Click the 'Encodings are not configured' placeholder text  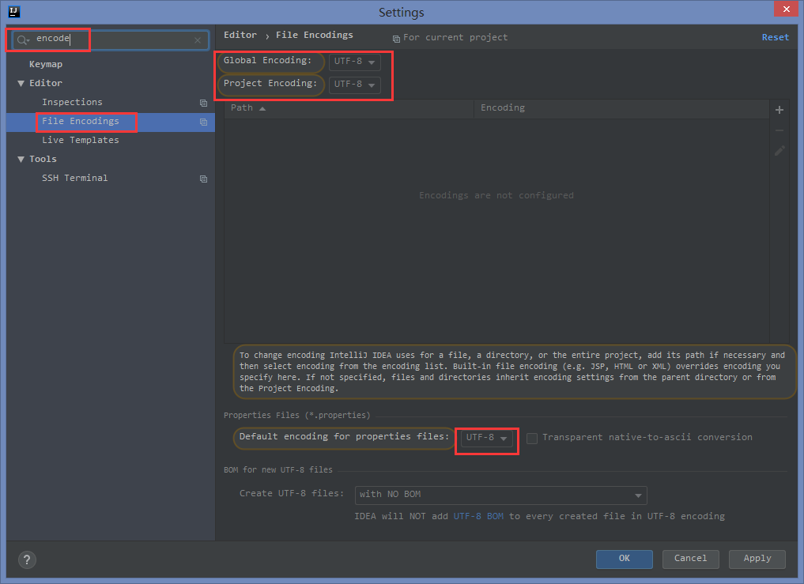click(496, 195)
